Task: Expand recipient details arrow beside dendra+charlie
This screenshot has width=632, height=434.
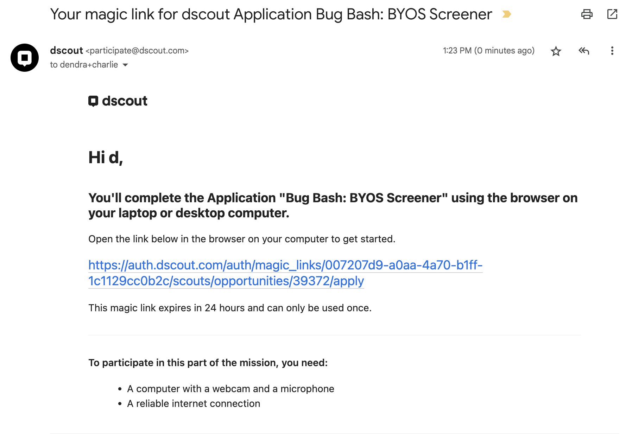Action: (125, 65)
